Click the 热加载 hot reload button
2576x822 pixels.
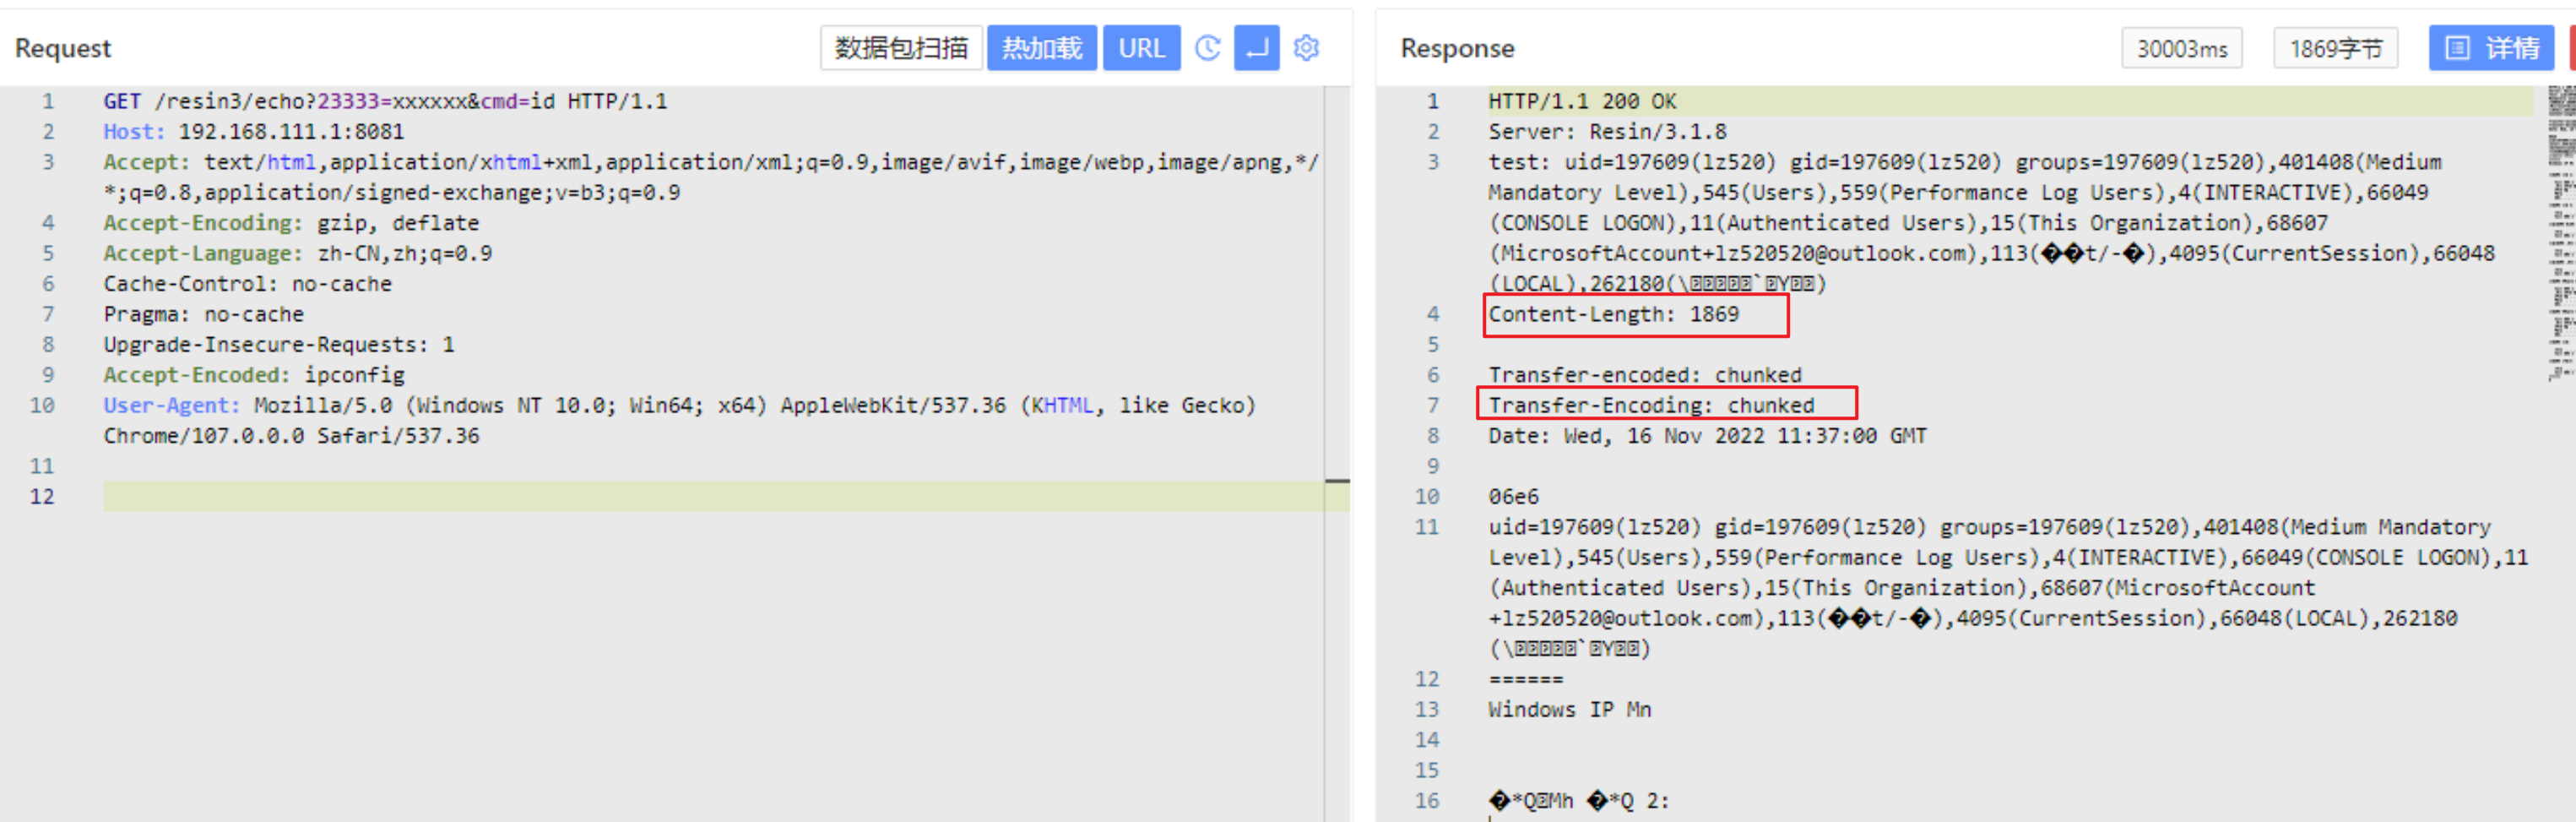click(x=1041, y=48)
